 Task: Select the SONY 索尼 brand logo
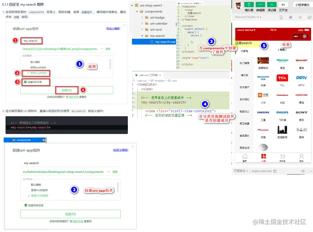click(x=301, y=113)
